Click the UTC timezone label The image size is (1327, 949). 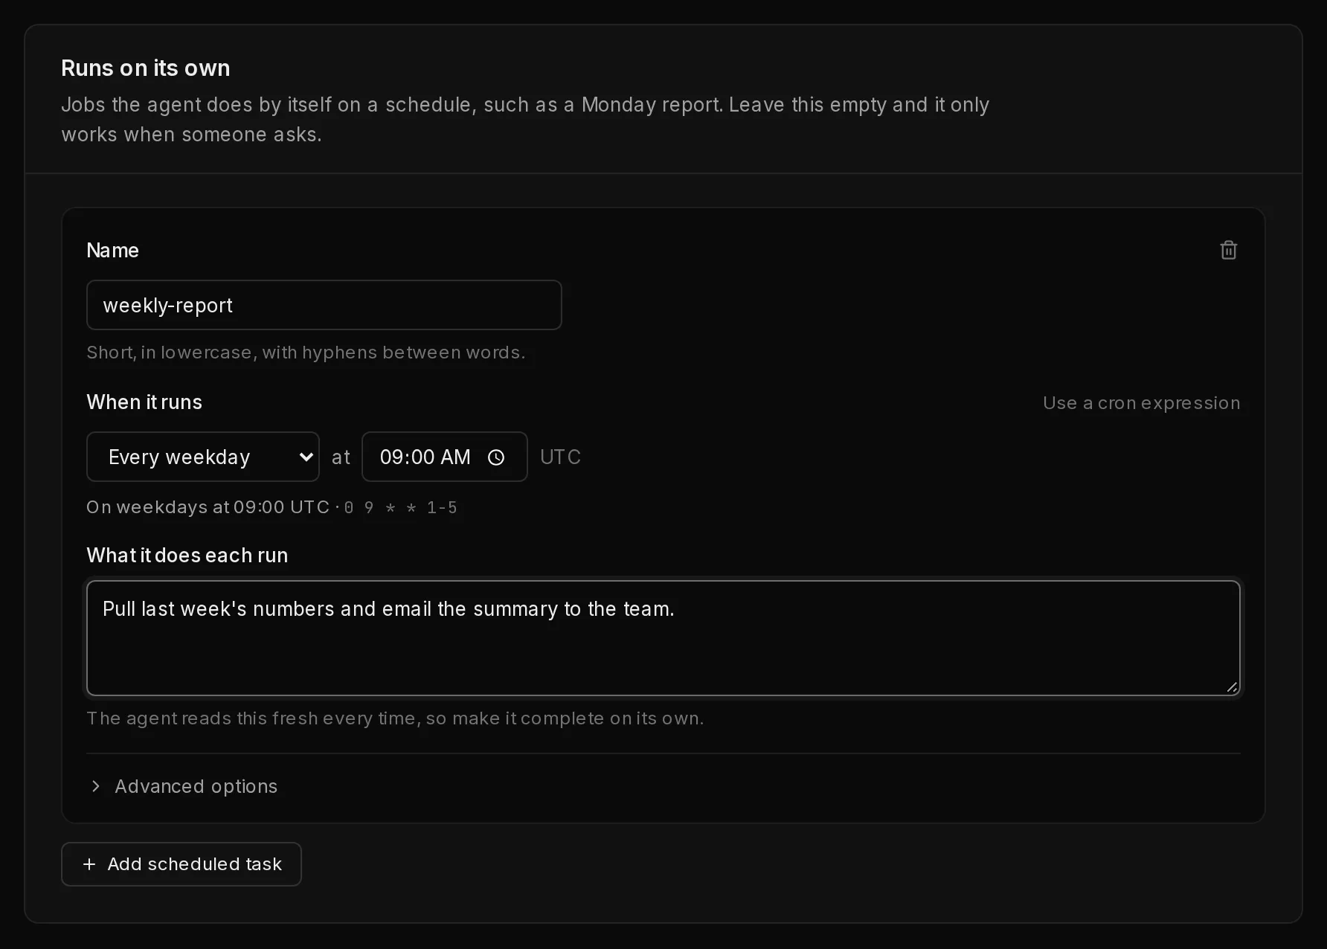point(560,457)
